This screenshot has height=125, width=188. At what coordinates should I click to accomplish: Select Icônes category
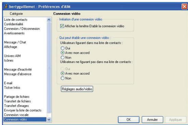9,61
